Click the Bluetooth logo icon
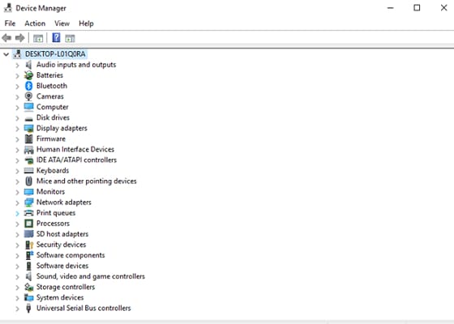This screenshot has height=324, width=454. pyautogui.click(x=28, y=86)
